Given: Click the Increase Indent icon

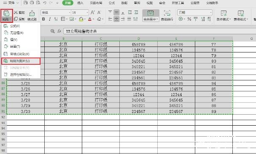Looking at the screenshot, I should [136, 12].
